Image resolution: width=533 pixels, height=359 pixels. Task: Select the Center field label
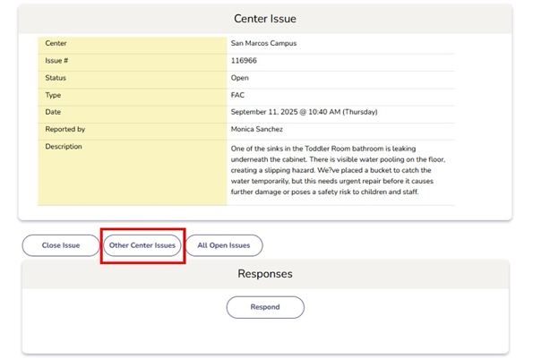click(x=56, y=43)
